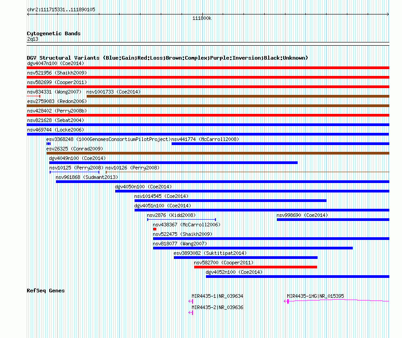Image resolution: width=402 pixels, height=338 pixels.
Task: Click the RefSeq Genes track title
Action: pyautogui.click(x=46, y=291)
